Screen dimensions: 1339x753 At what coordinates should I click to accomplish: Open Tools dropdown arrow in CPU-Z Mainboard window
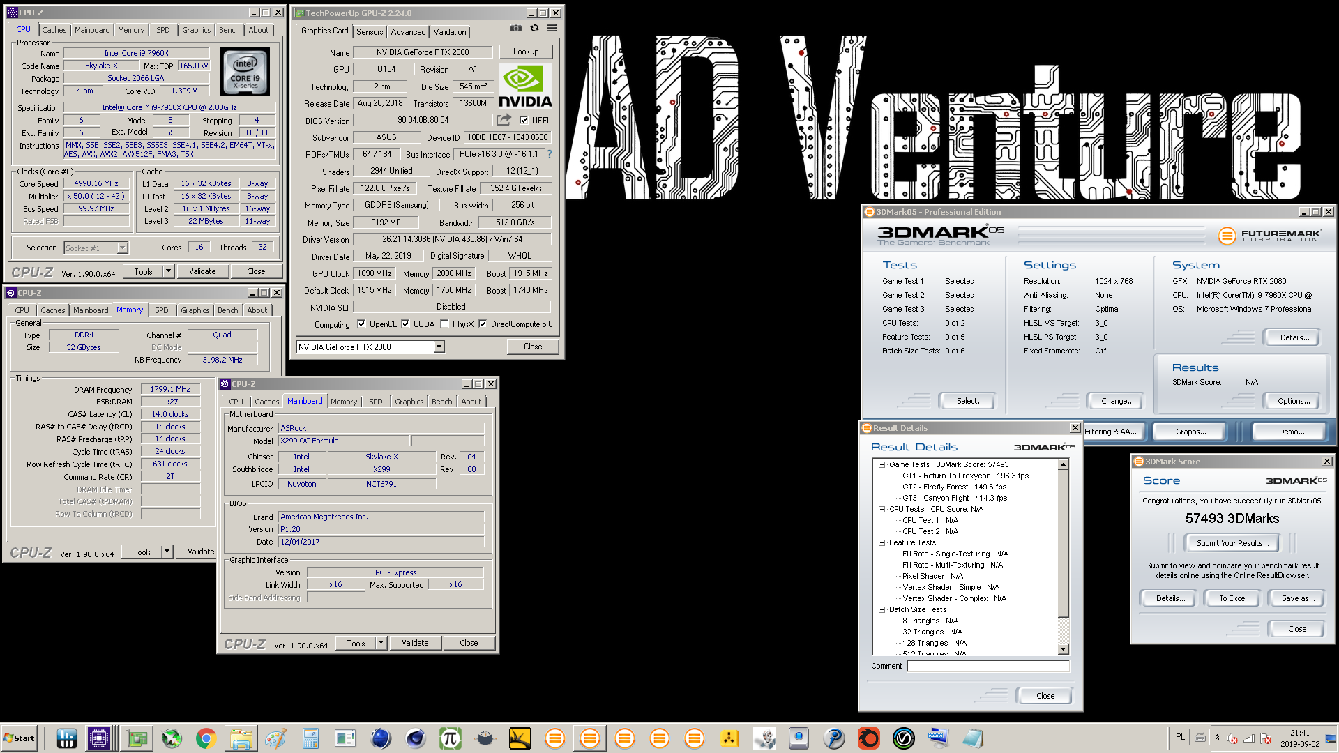[381, 643]
